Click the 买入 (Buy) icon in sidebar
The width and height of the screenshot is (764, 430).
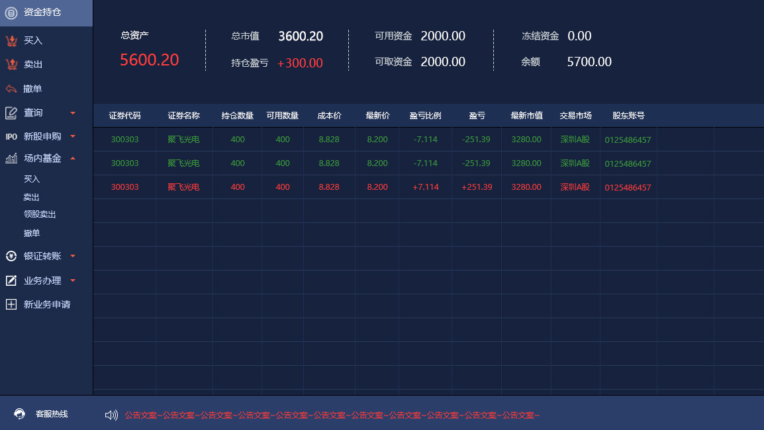point(11,40)
